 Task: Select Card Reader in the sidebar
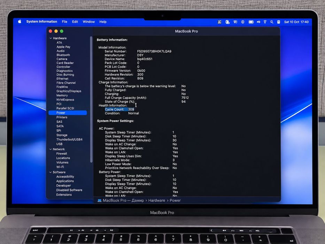point(65,63)
